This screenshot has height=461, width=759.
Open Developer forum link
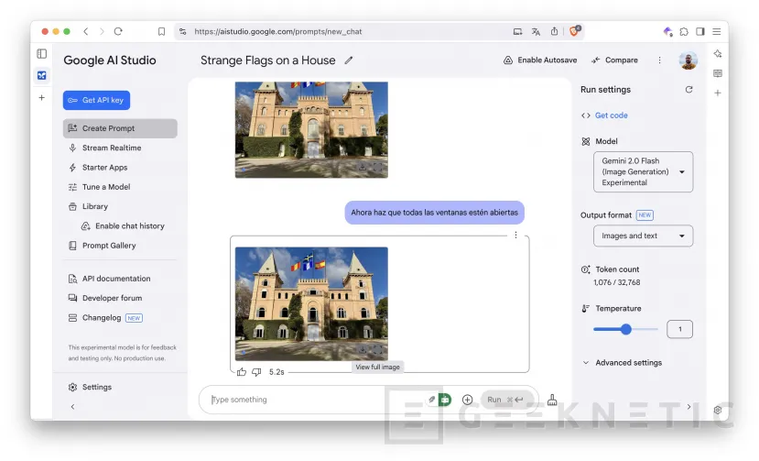112,298
